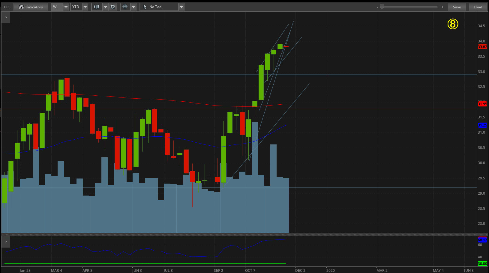Click the JUN 3 date axis label
Image resolution: width=489 pixels, height=273 pixels.
[x=137, y=270]
